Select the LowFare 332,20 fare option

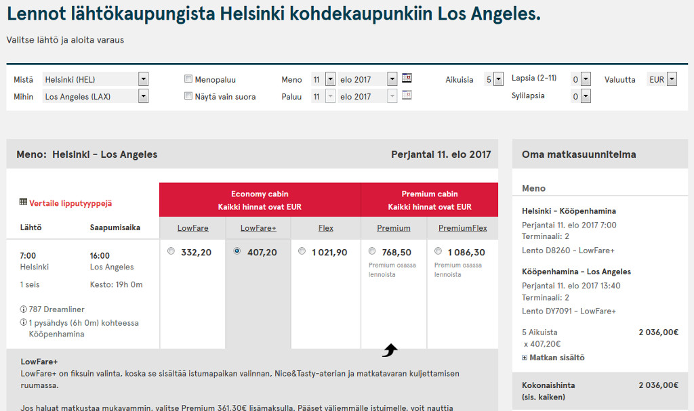point(171,251)
